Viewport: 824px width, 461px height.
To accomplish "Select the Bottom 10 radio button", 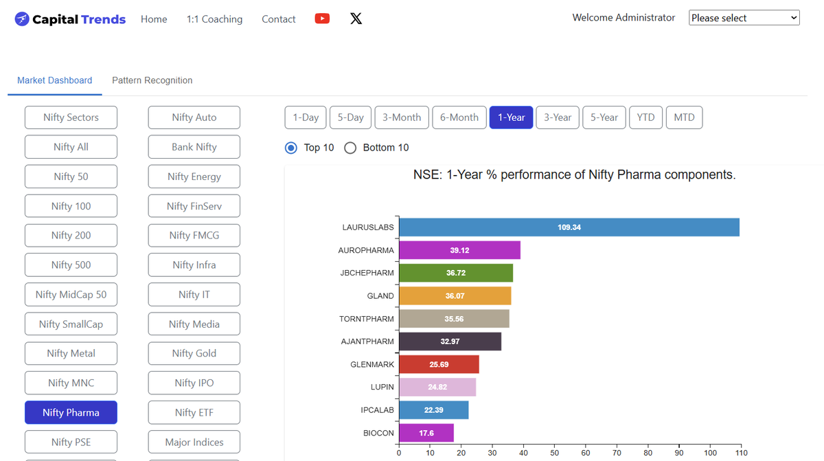I will pos(350,148).
